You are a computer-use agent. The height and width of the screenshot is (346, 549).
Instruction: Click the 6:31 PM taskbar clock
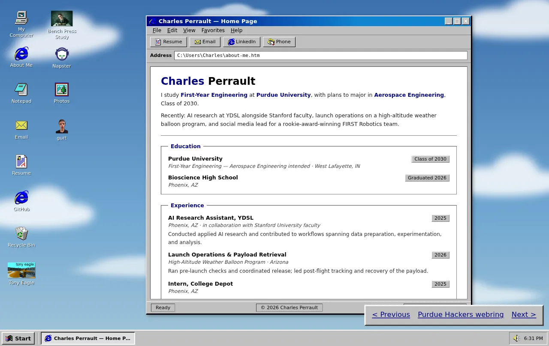coord(533,338)
